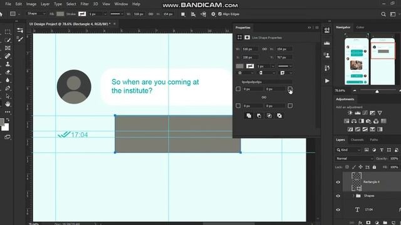Viewport: 401px width, 225px height.
Task: Open Path alignment options in options bar
Action: (x=193, y=14)
